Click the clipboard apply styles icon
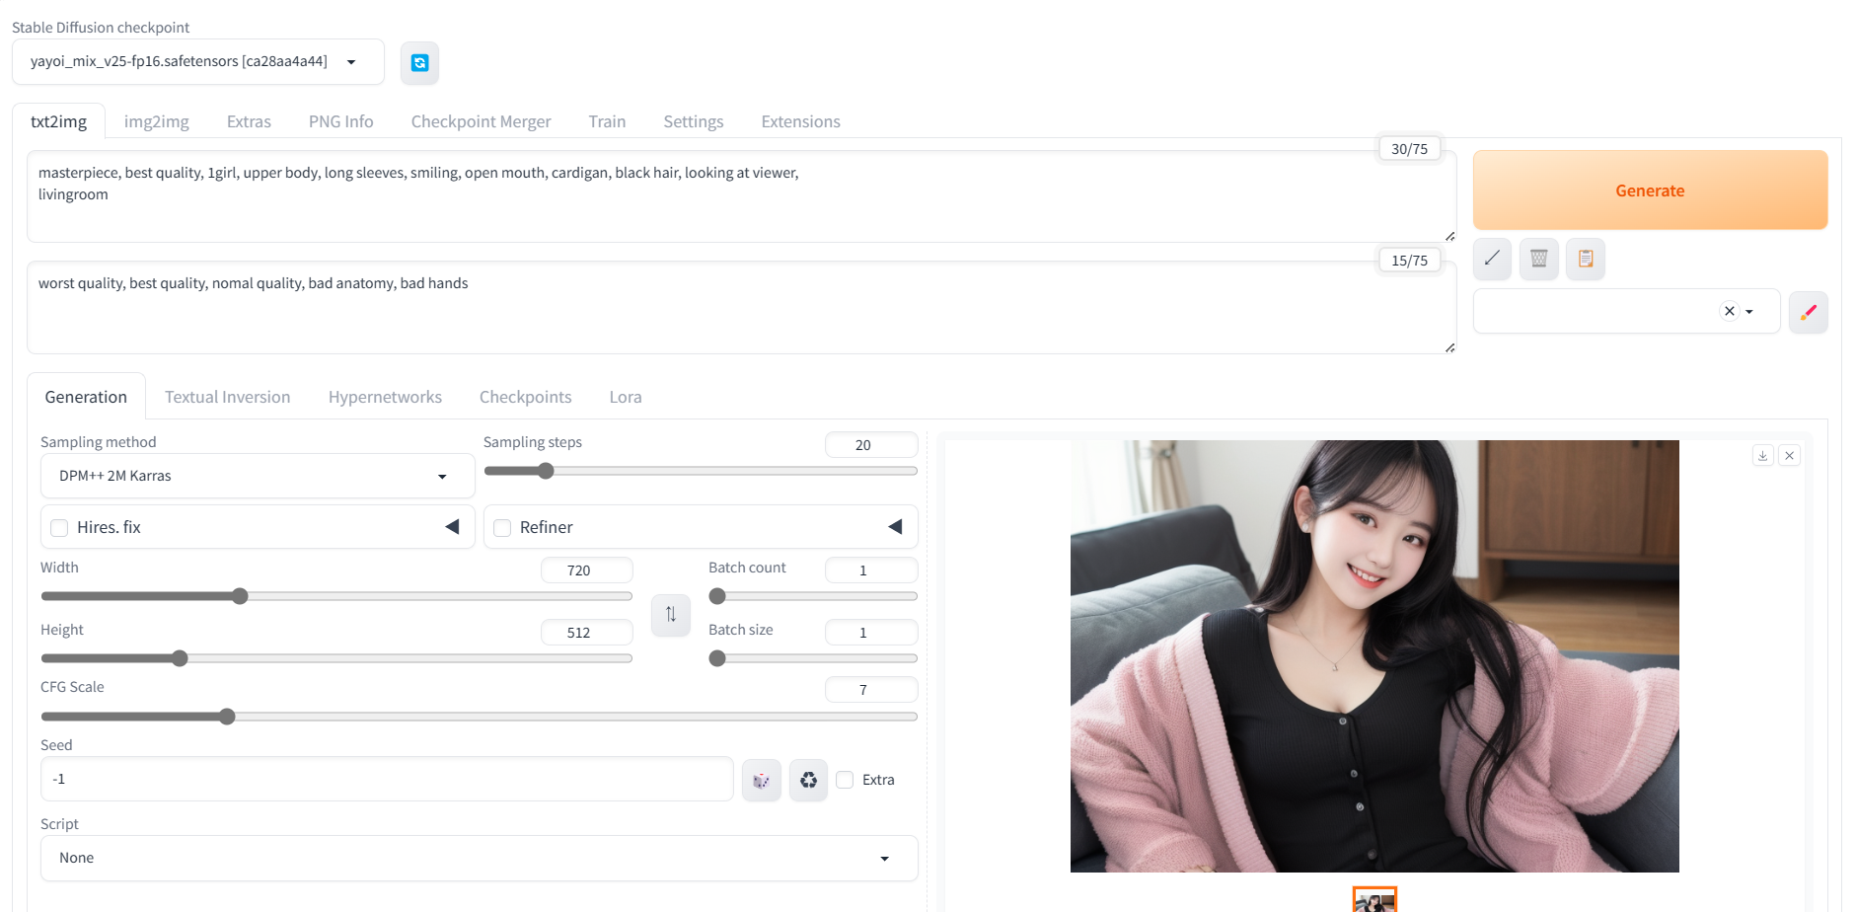1856x912 pixels. click(1586, 259)
